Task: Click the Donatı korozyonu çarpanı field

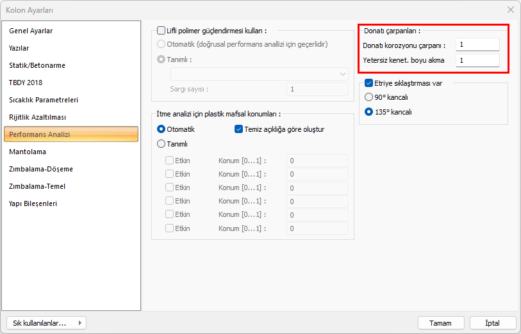Action: 477,45
